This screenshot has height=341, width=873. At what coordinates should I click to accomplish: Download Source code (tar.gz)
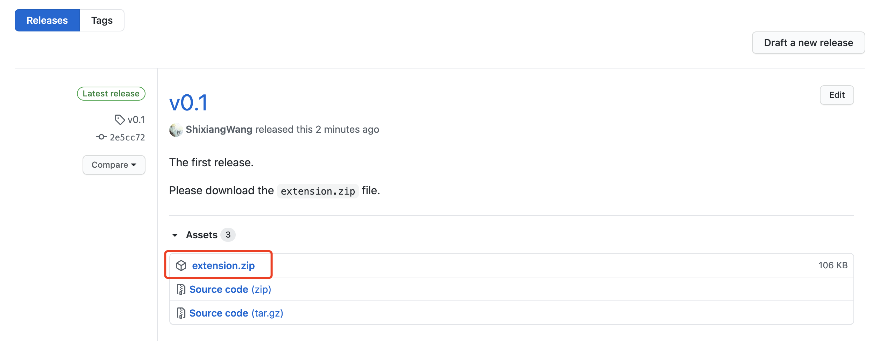pos(236,313)
